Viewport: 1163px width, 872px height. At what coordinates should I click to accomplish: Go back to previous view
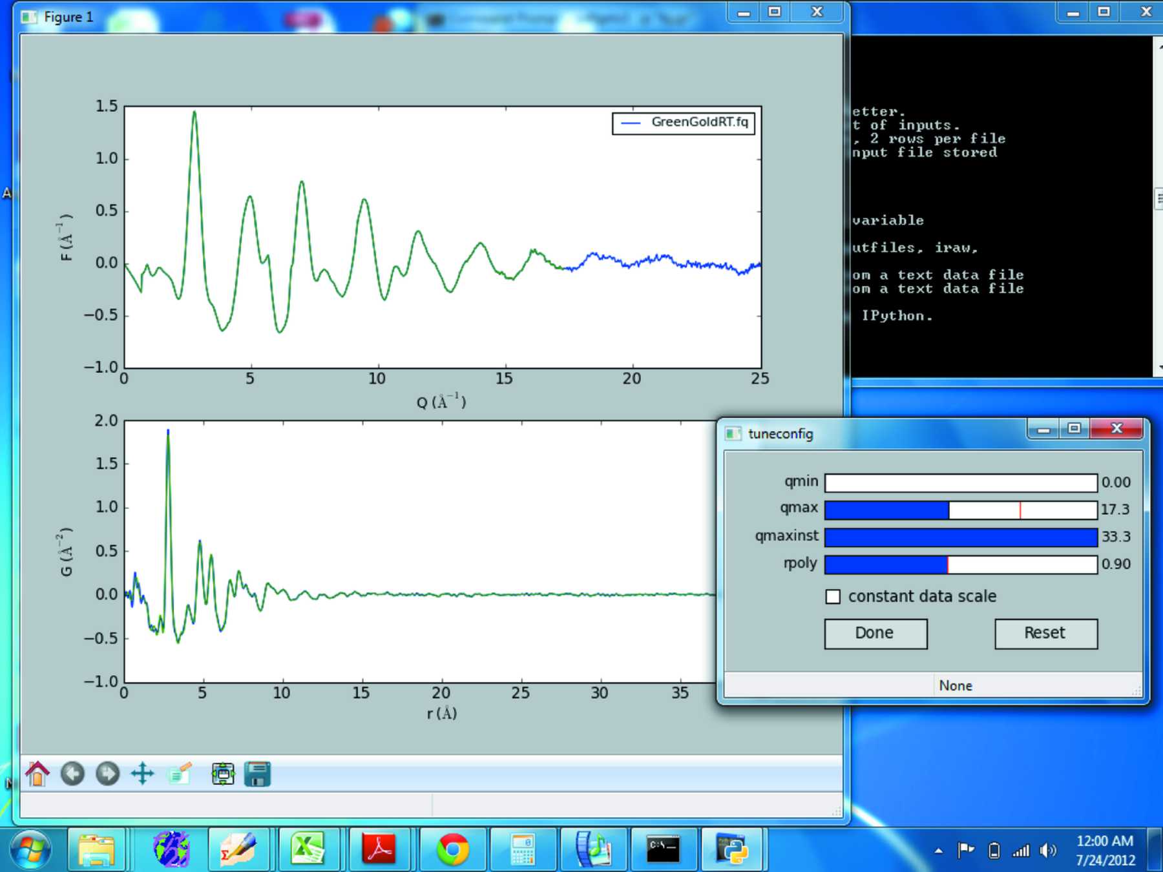72,773
